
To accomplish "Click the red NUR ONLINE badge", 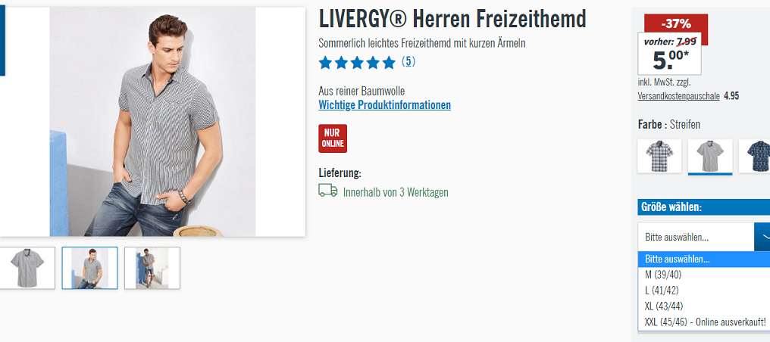I will 333,138.
